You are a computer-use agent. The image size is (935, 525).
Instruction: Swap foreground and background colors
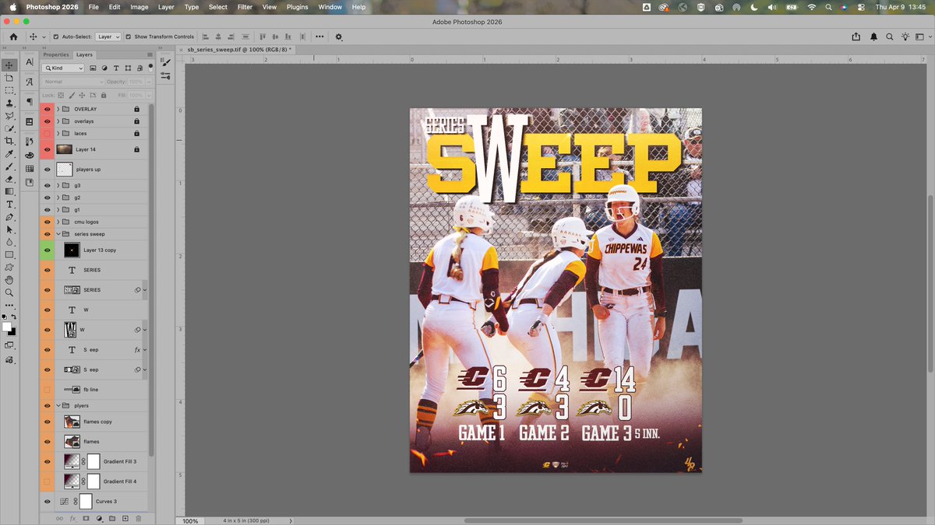point(13,317)
